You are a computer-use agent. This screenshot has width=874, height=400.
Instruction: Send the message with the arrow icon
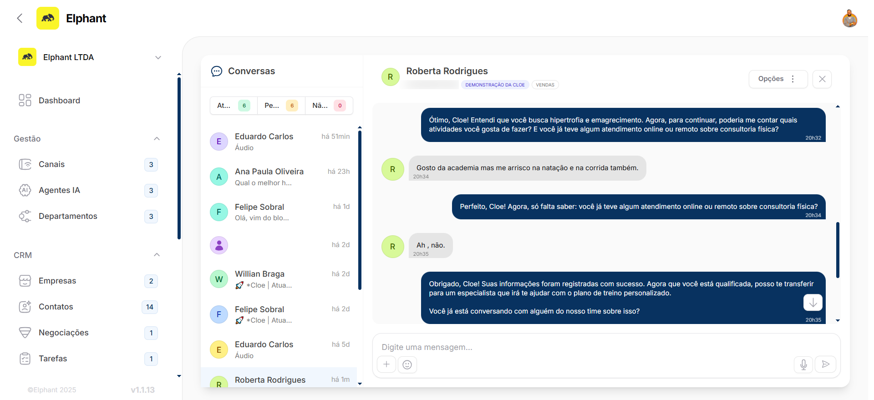click(x=825, y=364)
